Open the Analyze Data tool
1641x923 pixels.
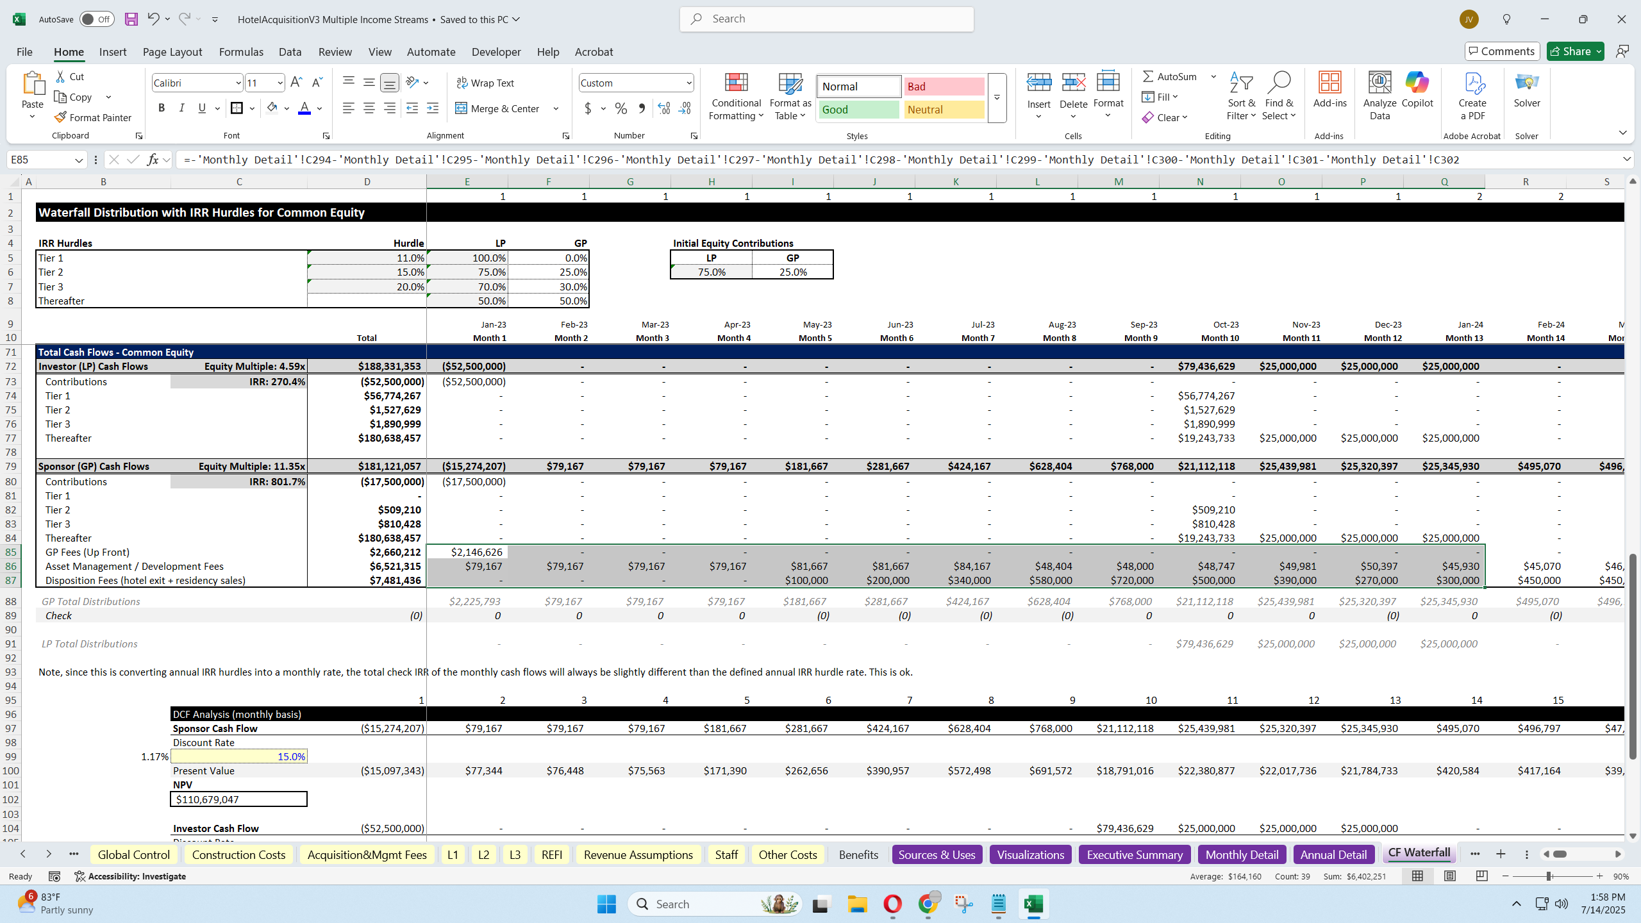tap(1379, 95)
